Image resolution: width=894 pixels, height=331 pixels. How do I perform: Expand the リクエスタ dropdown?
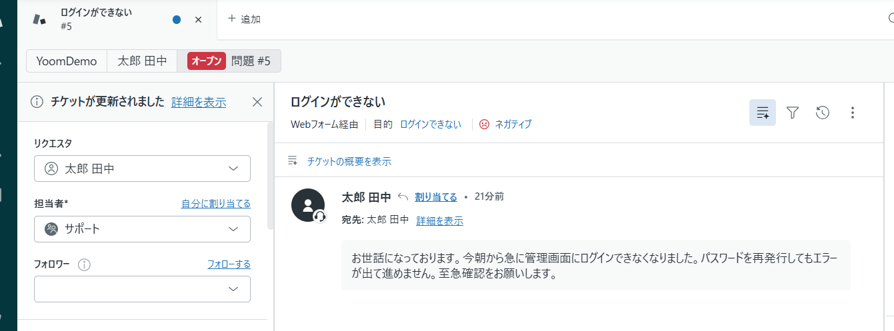pos(142,168)
